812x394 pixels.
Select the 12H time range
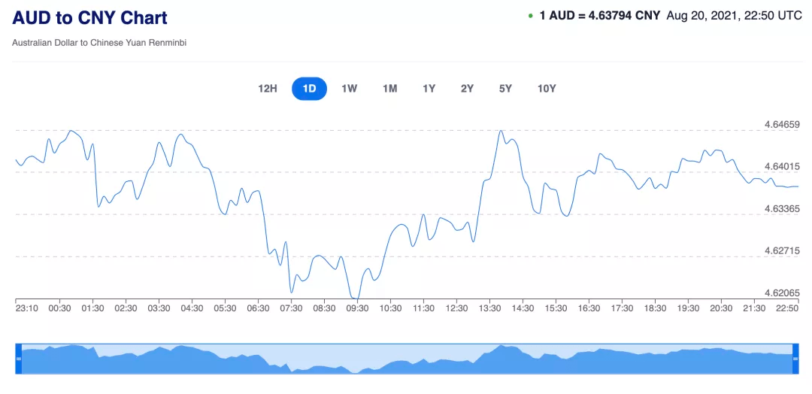coord(268,89)
